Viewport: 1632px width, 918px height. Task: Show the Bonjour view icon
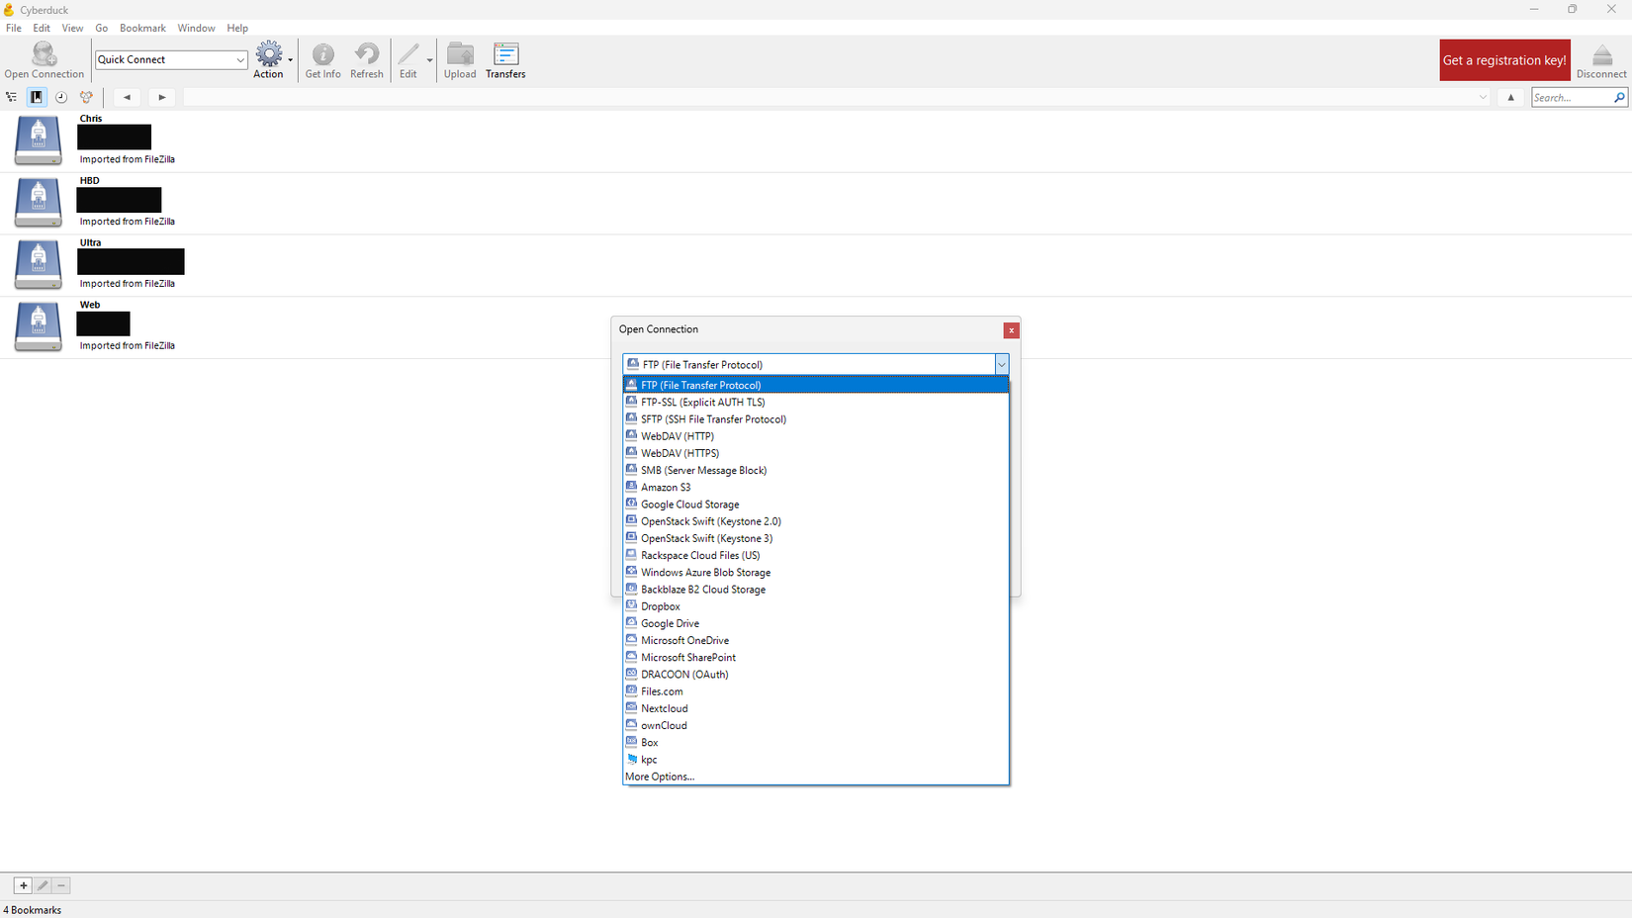[86, 97]
